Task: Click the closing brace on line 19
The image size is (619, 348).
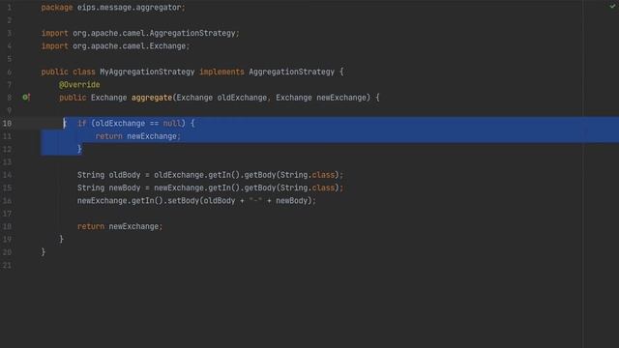Action: [61, 239]
